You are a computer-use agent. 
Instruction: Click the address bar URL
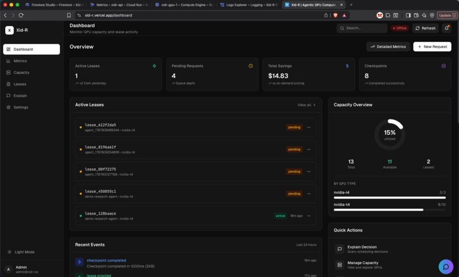[x=108, y=15]
